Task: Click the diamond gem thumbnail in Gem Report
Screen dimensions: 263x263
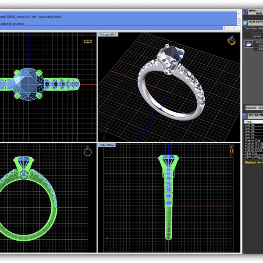Action: [249, 44]
